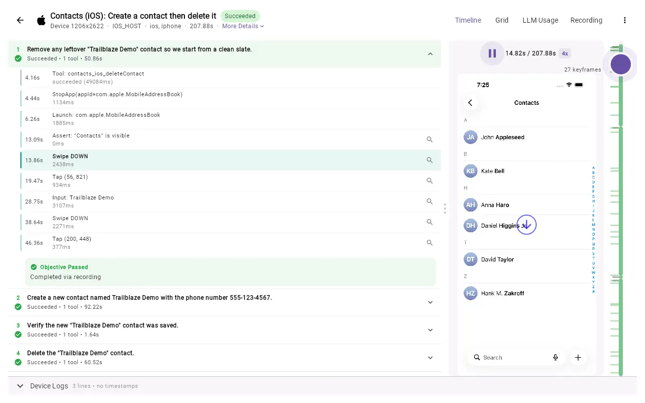This screenshot has height=403, width=645.
Task: Open the three-dot overflow menu
Action: tap(625, 20)
